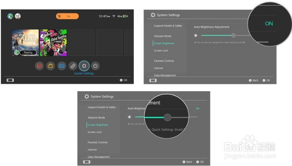Open the Nintendo eShop bag icon
This screenshot has width=292, height=166.
tap(50, 66)
